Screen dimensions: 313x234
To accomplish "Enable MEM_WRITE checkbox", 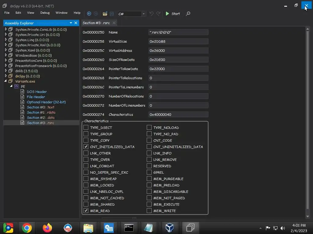I will click(x=149, y=211).
